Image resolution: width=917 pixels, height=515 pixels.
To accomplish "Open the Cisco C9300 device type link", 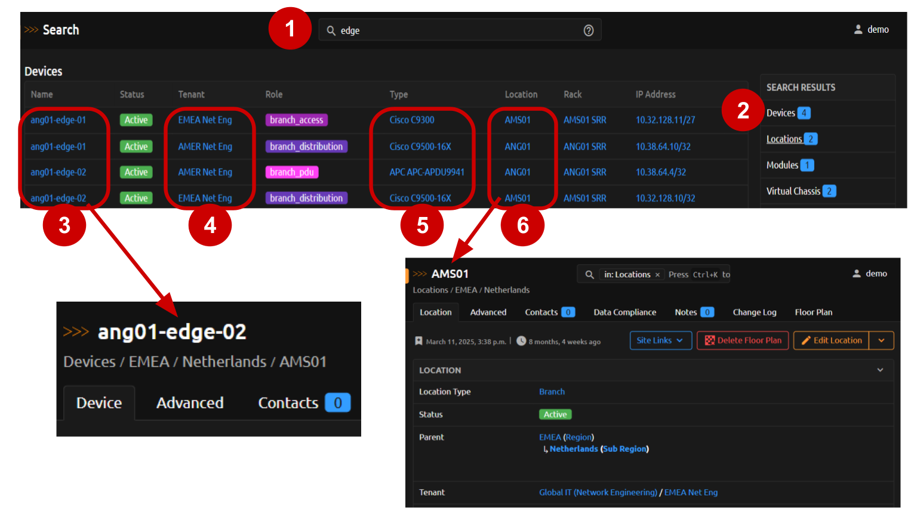I will [x=412, y=120].
